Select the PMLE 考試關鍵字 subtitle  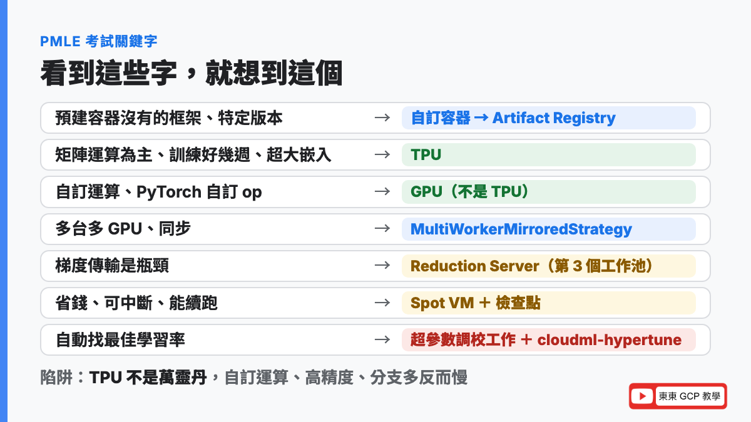coord(99,42)
